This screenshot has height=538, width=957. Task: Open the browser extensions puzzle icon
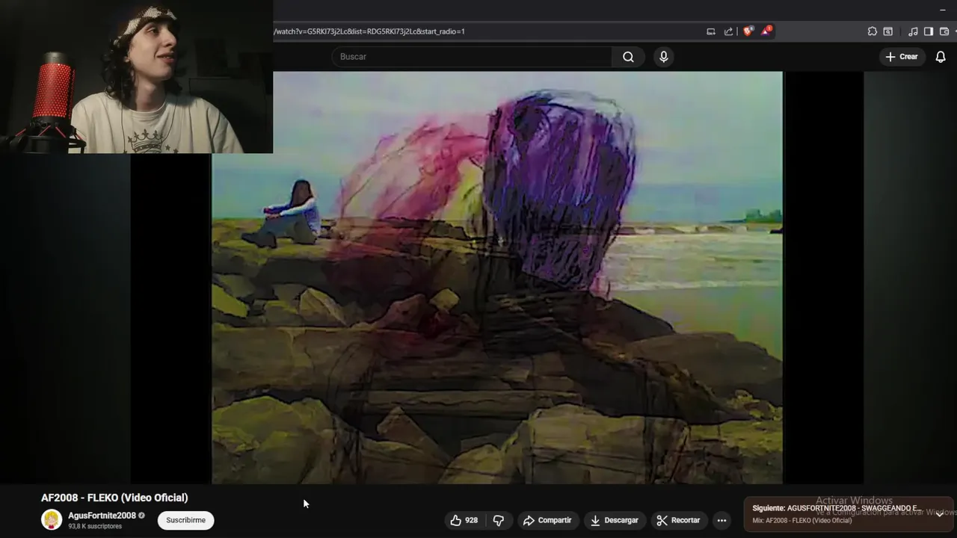pos(873,31)
